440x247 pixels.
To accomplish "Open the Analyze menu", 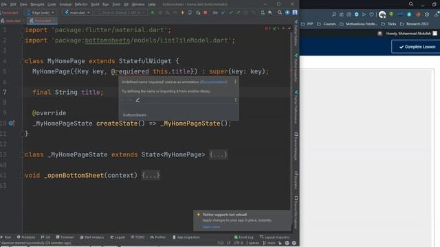I will [x=65, y=4].
